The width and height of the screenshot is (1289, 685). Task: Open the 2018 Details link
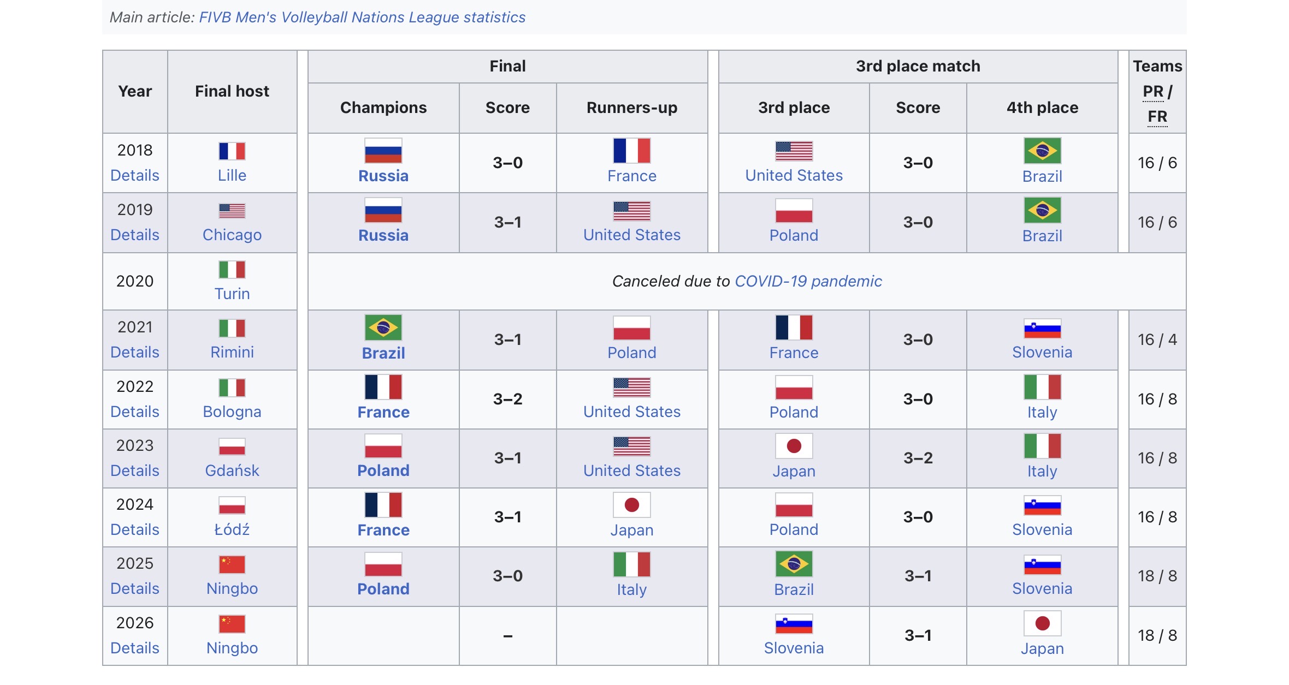(x=135, y=175)
